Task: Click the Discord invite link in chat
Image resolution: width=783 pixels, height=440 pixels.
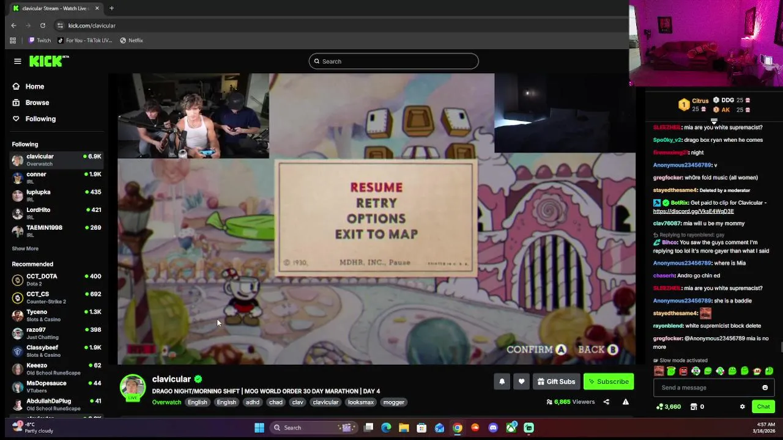Action: click(693, 211)
